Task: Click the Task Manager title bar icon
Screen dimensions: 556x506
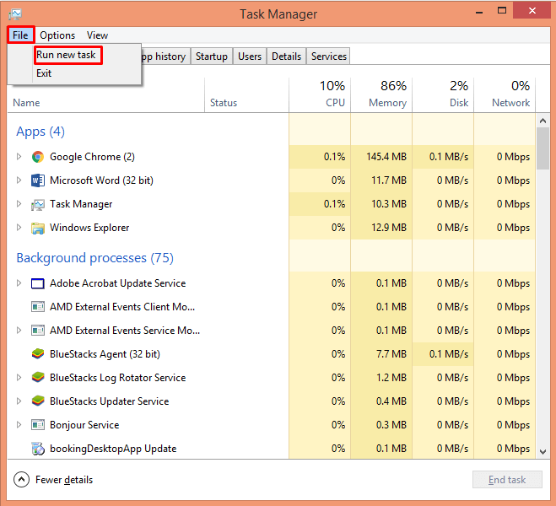Action: (x=15, y=14)
